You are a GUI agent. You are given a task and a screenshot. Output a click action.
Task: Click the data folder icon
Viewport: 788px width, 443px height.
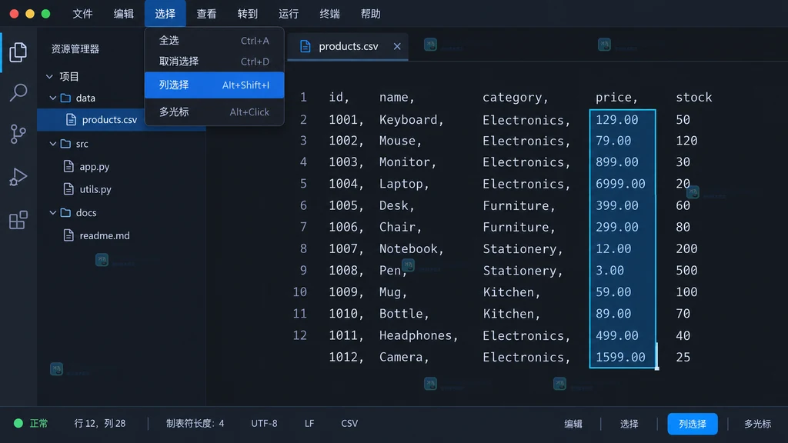(x=65, y=98)
